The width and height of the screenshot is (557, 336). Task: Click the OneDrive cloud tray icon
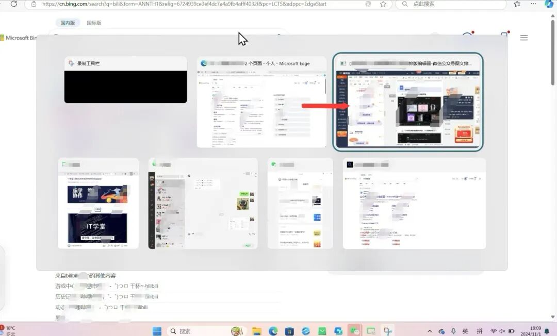click(x=441, y=331)
